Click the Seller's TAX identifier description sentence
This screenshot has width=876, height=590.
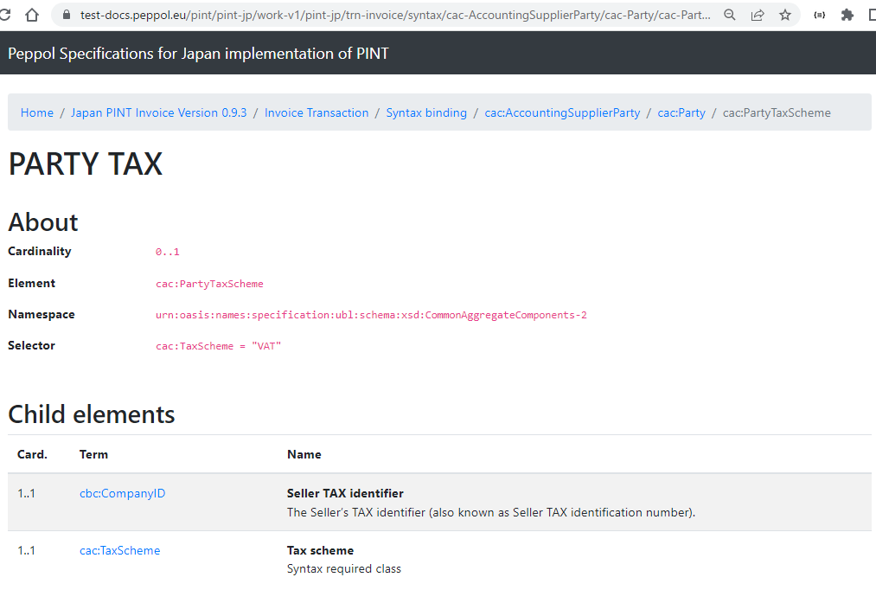click(x=491, y=512)
